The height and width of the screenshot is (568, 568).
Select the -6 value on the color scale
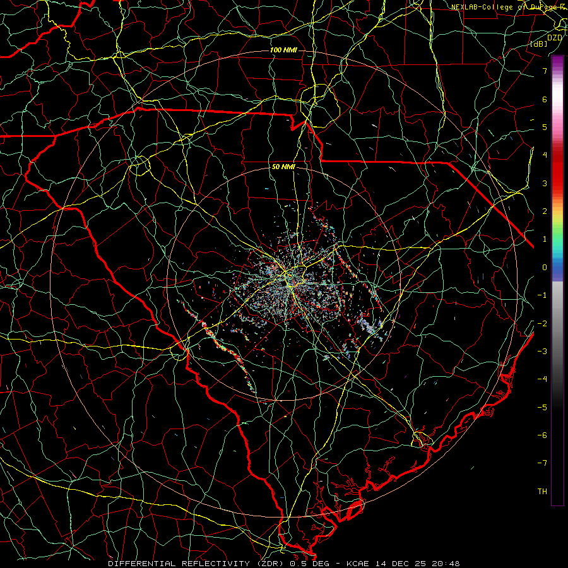[542, 435]
